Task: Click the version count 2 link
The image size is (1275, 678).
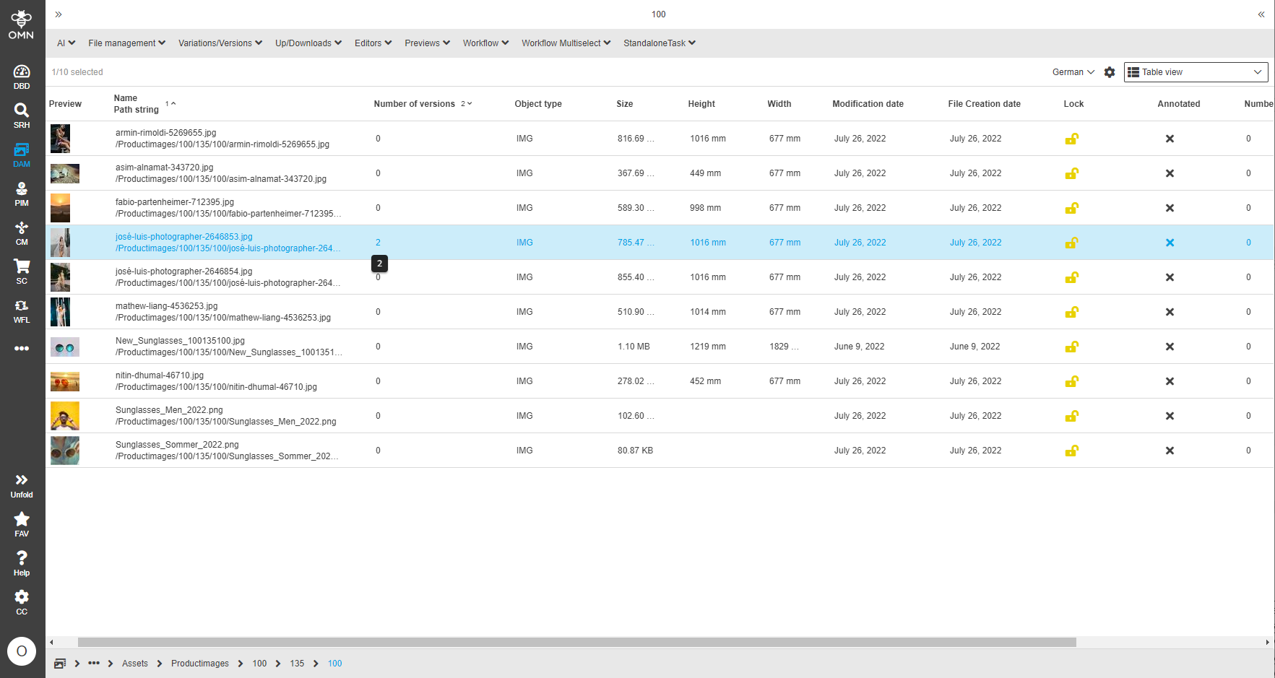Action: pyautogui.click(x=378, y=242)
